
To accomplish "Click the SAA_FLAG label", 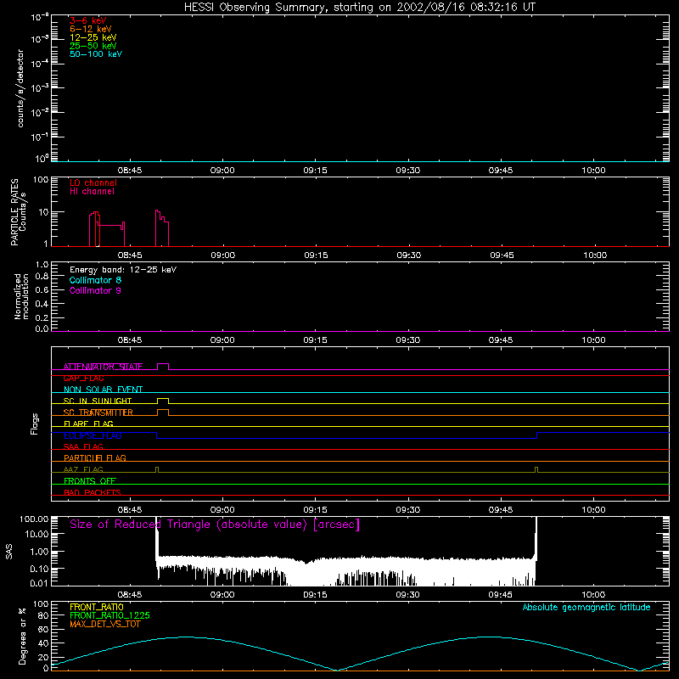I will (83, 447).
